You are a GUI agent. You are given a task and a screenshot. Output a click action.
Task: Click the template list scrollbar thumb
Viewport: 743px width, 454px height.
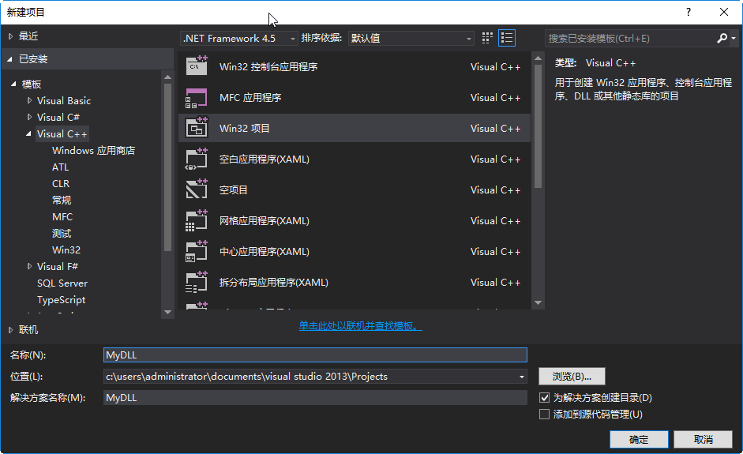[538, 126]
